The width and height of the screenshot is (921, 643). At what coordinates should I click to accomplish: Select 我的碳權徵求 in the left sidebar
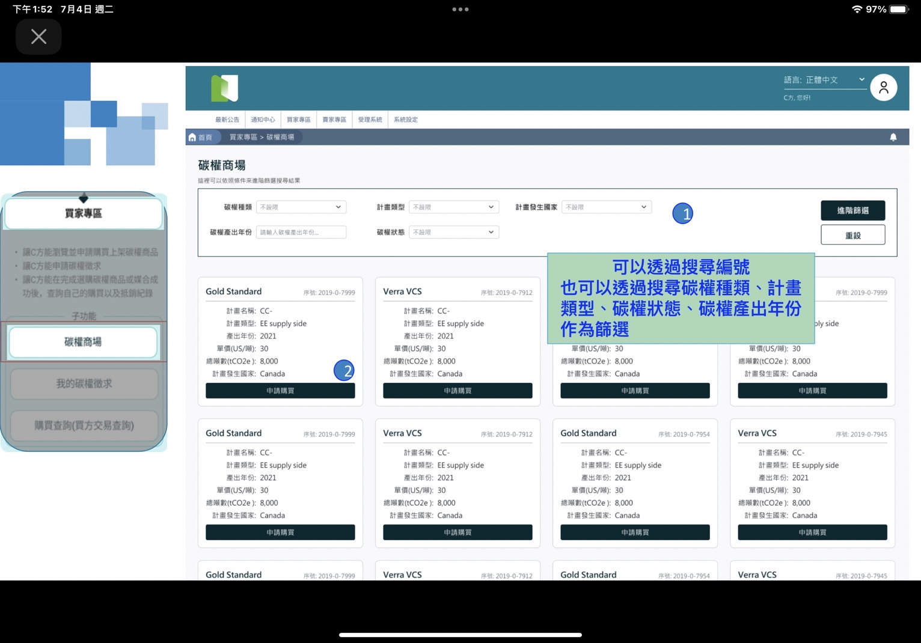pyautogui.click(x=84, y=383)
